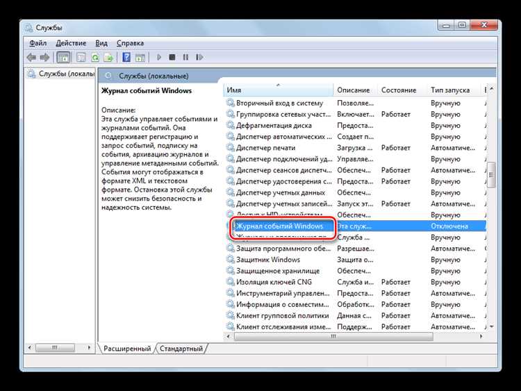Screen dimensions: 521x391
Task: Select the Диспетчер сеансов диспетч... service
Action: click(x=355, y=170)
